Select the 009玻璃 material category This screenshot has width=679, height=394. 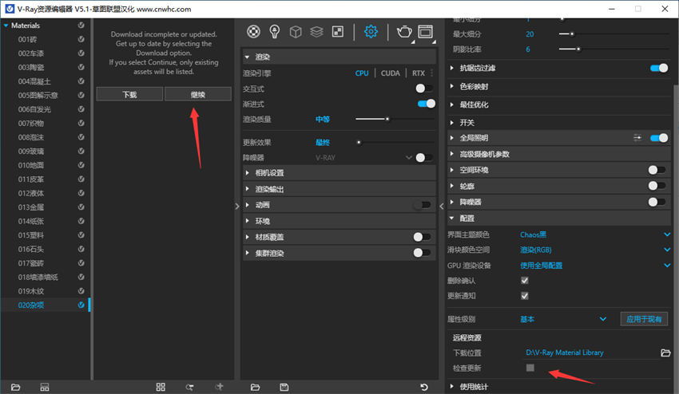(33, 152)
